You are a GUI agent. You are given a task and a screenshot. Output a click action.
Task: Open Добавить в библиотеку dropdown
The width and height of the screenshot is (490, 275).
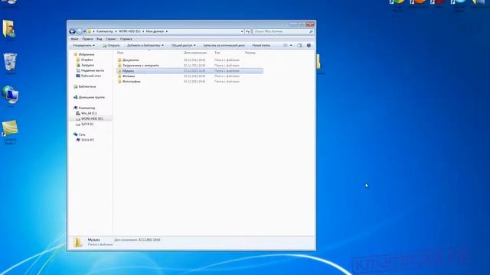click(145, 46)
